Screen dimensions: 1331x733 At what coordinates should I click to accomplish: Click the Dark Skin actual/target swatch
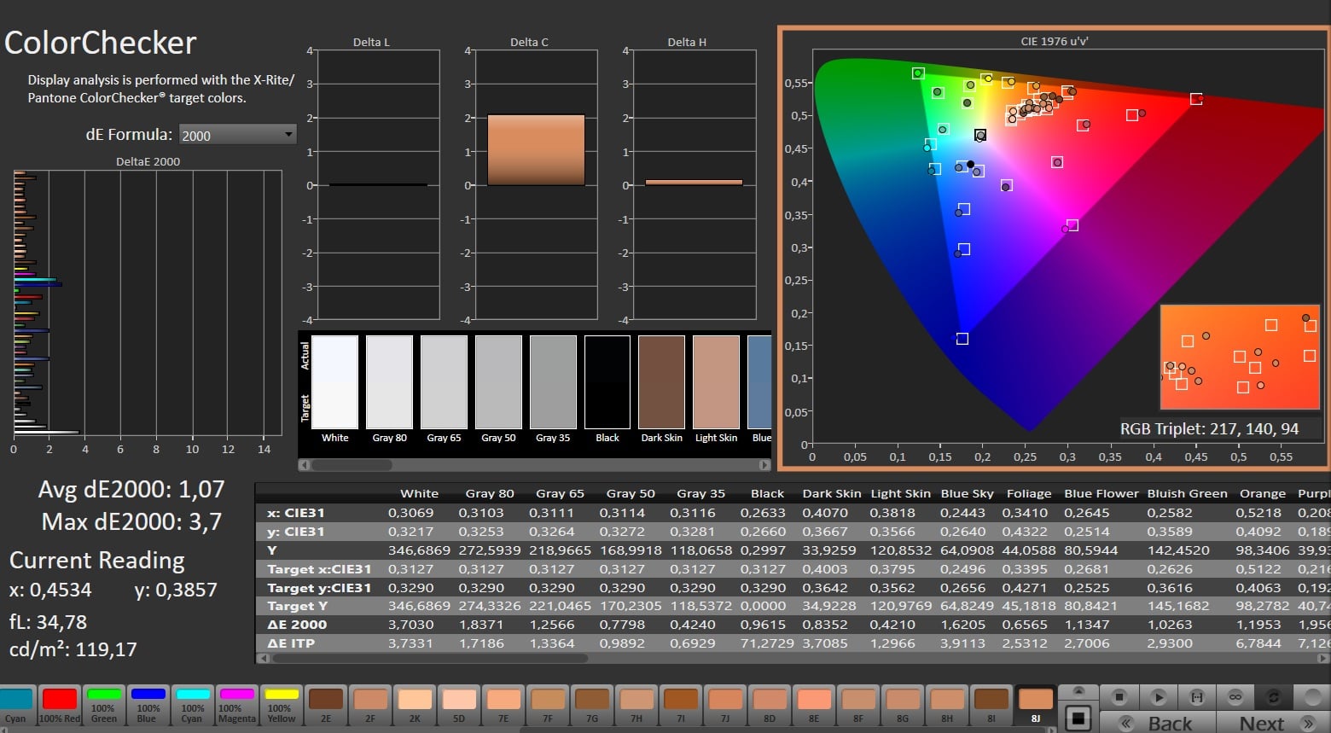click(661, 382)
